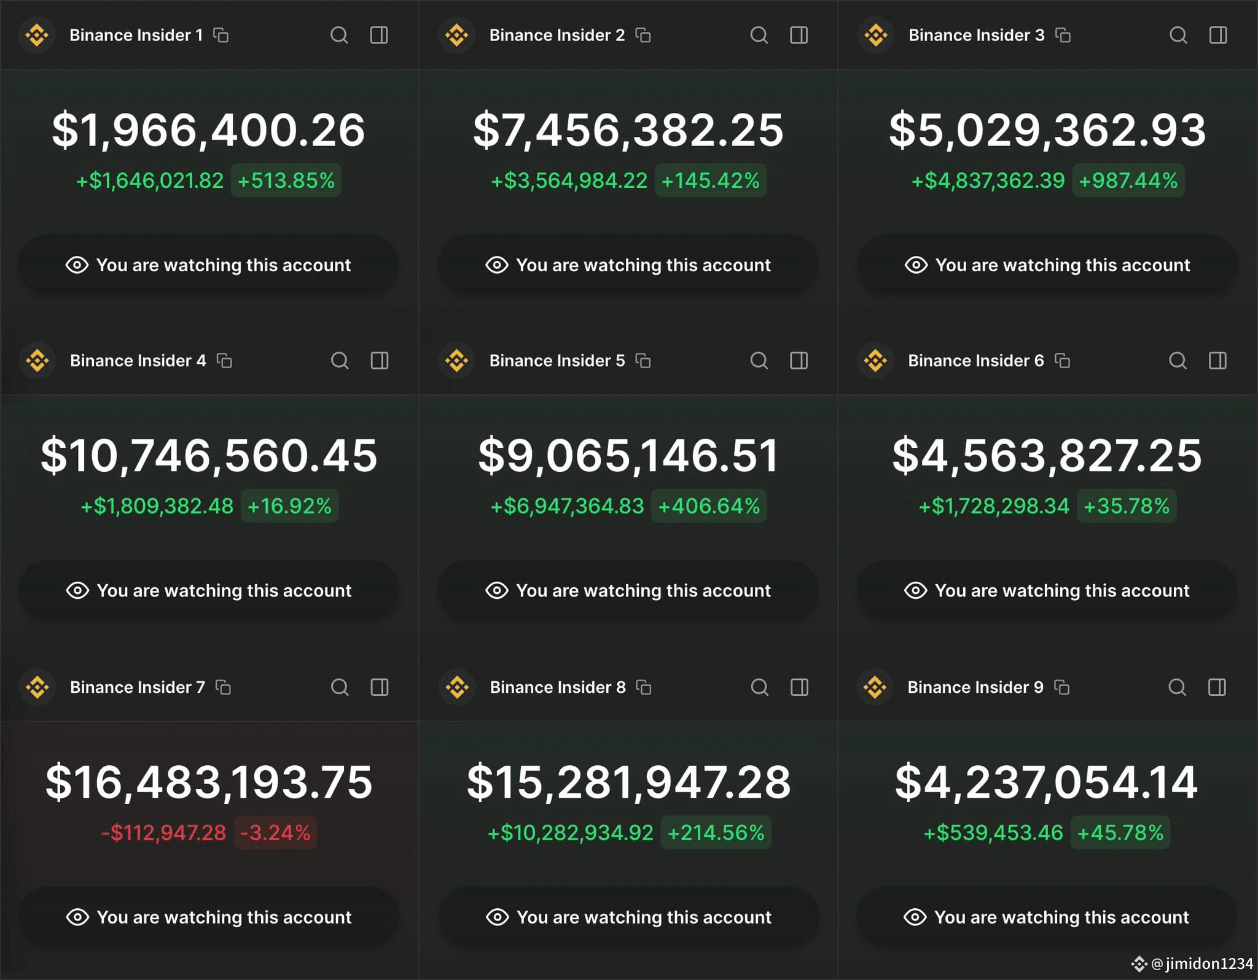Open the Binance Insider 8 account name

pos(558,687)
